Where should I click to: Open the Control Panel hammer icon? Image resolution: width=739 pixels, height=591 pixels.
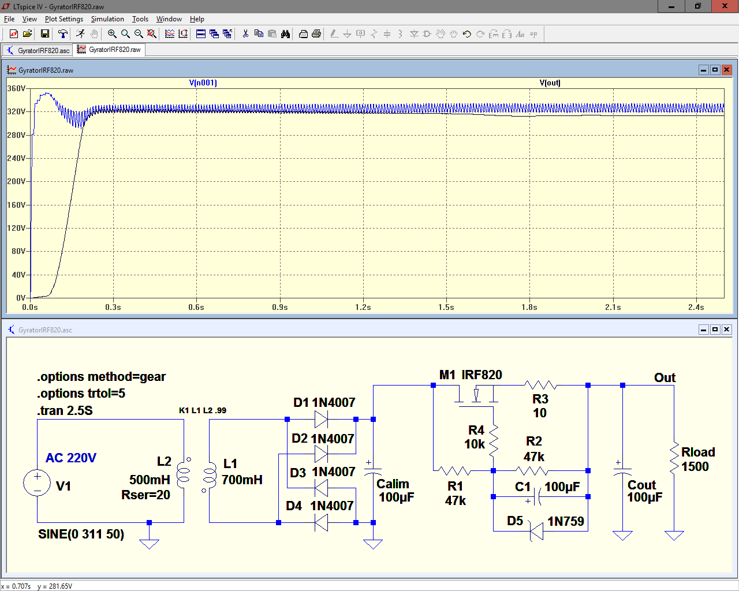(62, 34)
